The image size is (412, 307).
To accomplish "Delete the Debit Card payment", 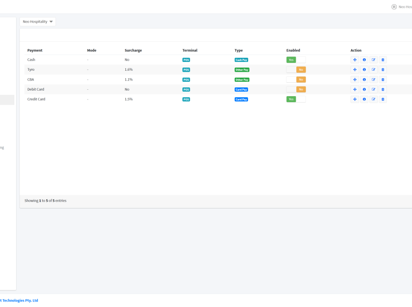I will 383,90.
